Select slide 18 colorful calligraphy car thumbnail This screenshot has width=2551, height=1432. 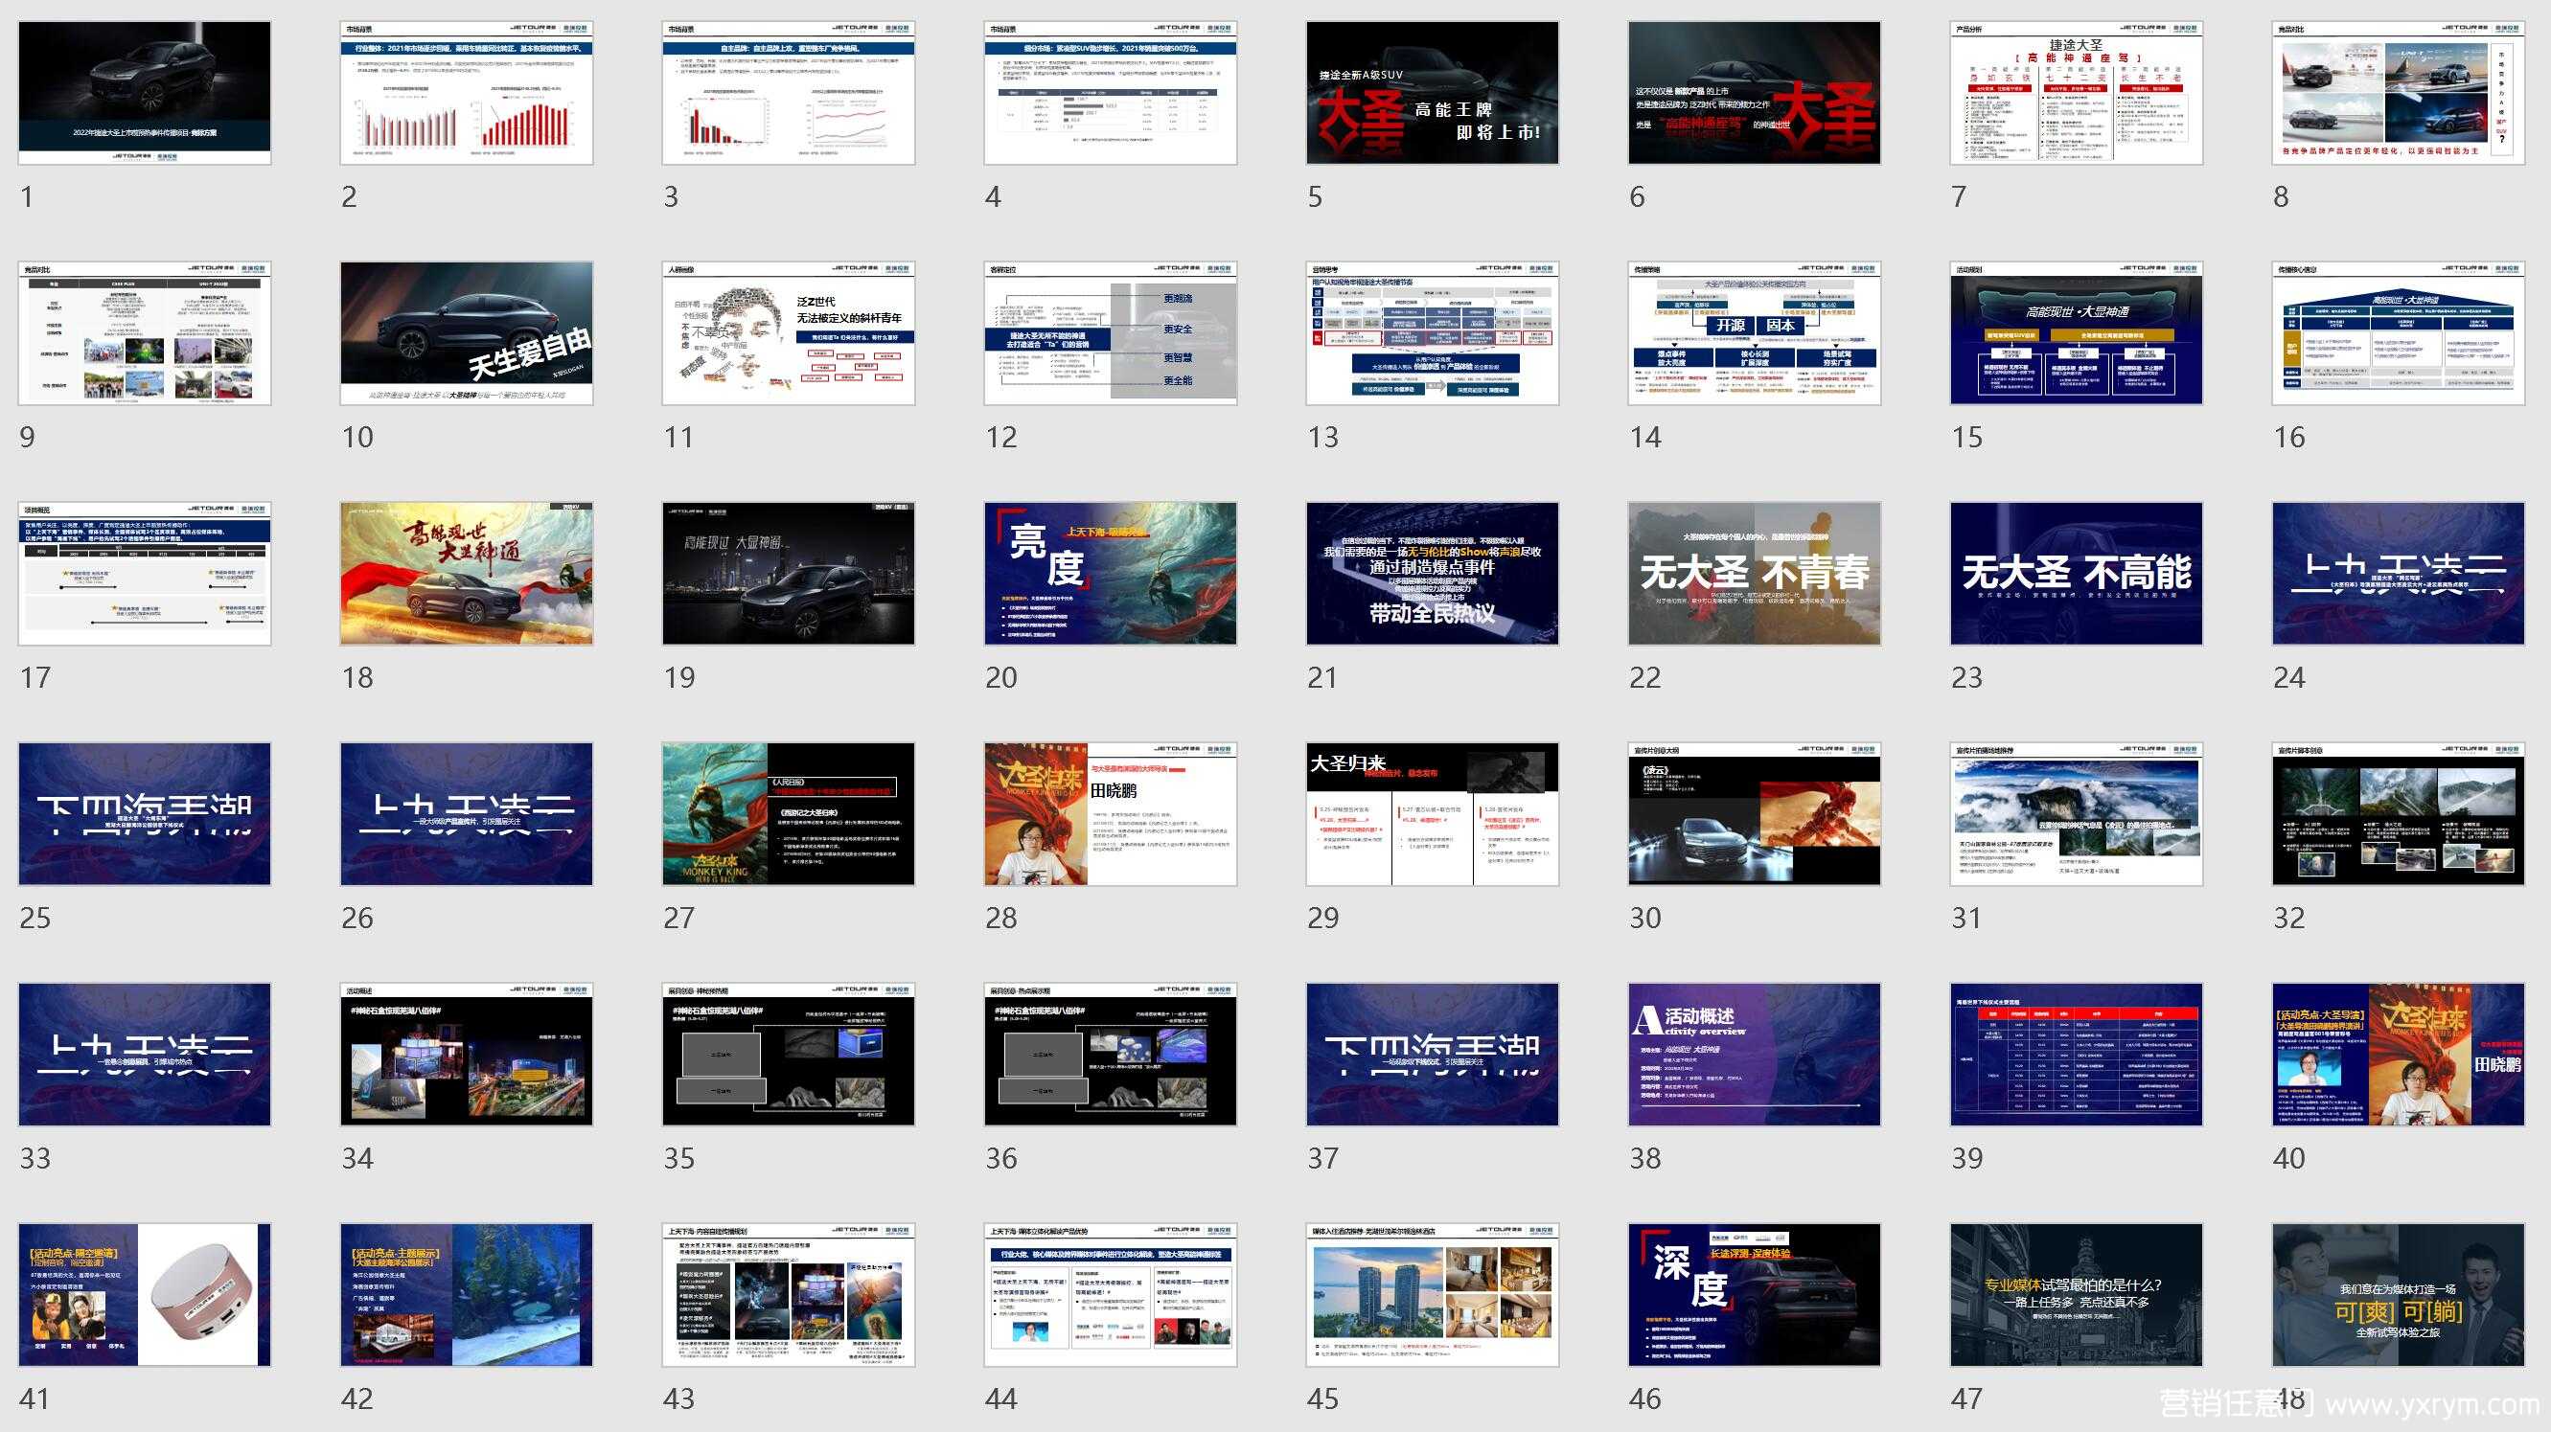[467, 574]
